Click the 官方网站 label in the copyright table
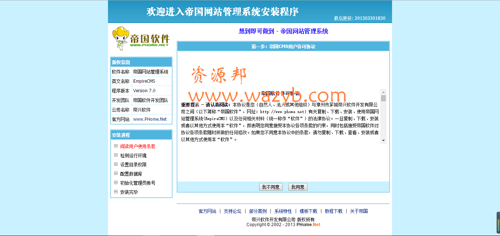Viewport: 500px width, 236px height. (x=121, y=119)
